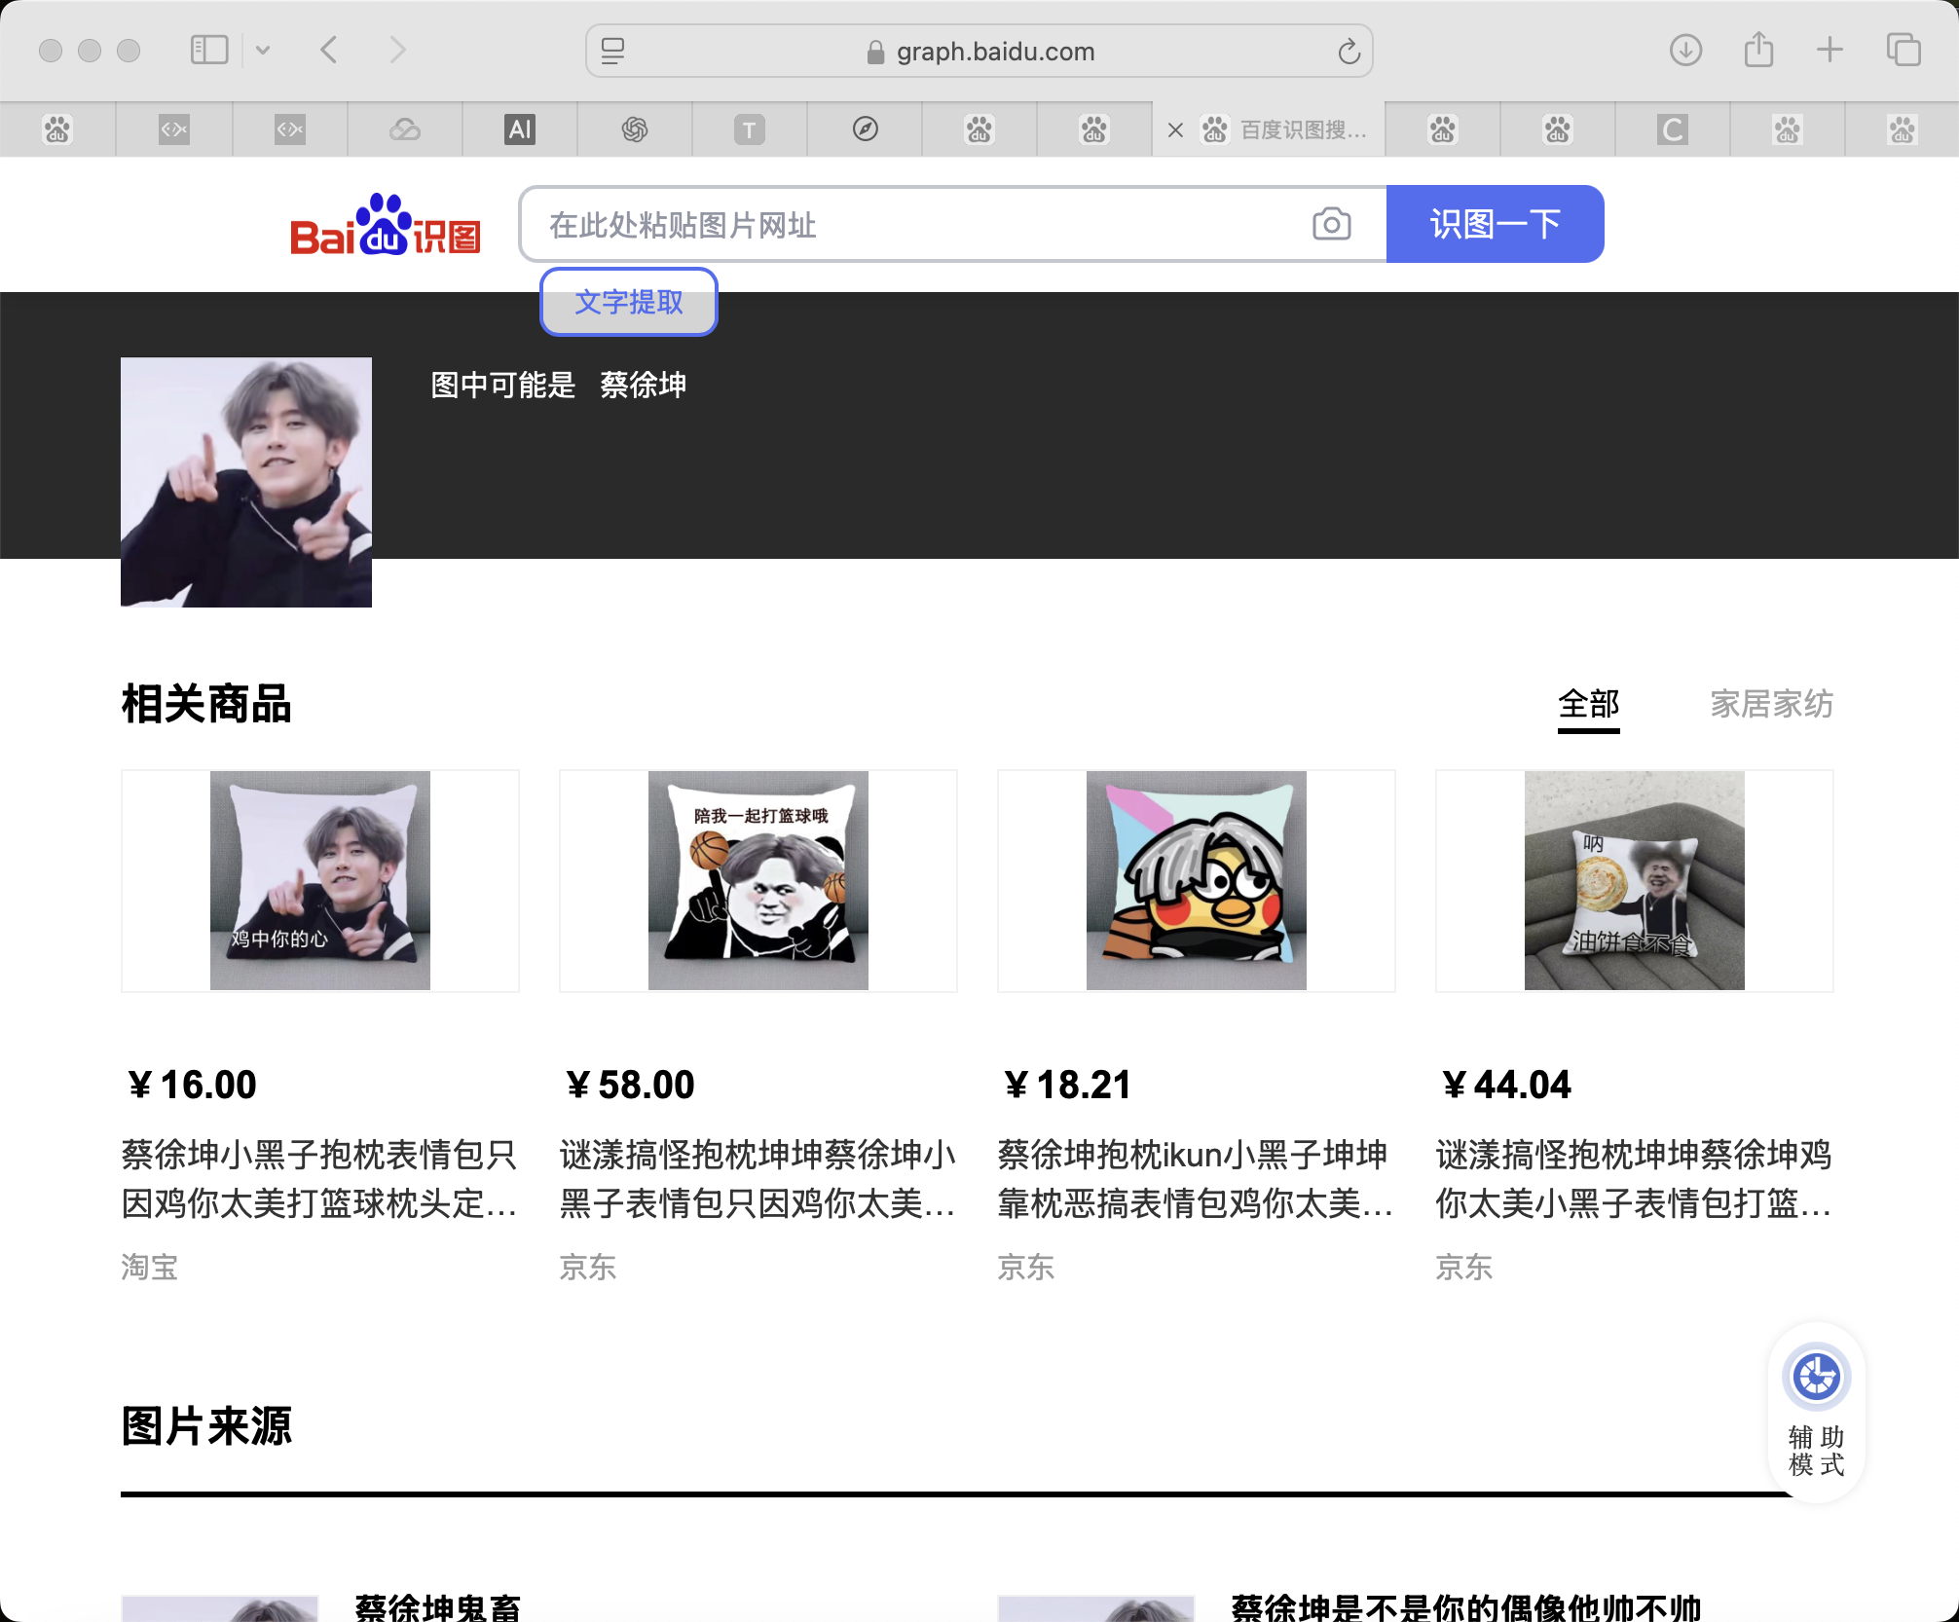
Task: Open camera upload icon in search box
Action: click(x=1331, y=225)
